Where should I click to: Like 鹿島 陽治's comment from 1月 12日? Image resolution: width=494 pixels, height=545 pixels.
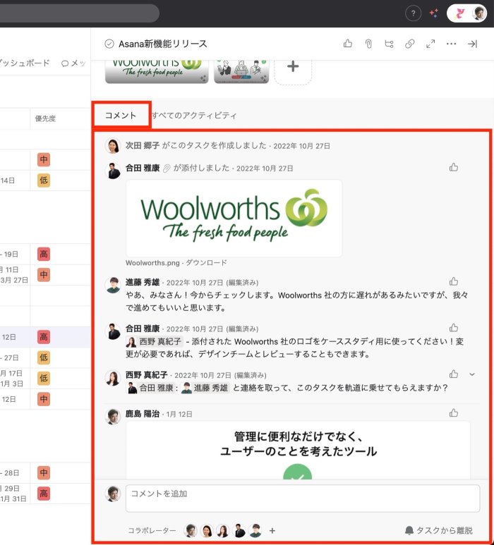(x=454, y=412)
